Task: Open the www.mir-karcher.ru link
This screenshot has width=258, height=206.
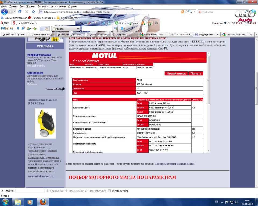Action: point(41,176)
